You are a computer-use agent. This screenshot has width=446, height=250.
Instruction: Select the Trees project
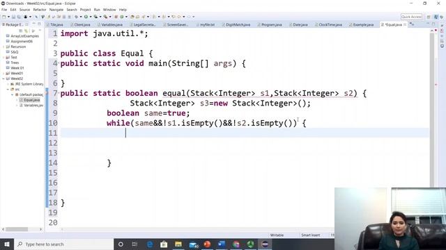(x=15, y=62)
